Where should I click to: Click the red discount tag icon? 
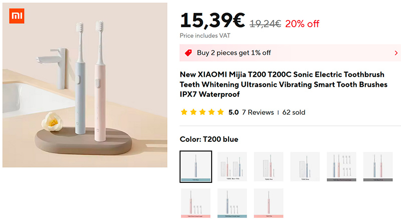click(x=188, y=53)
